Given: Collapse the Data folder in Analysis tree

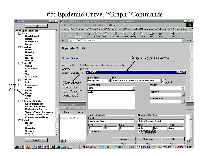Looking at the screenshot, I should [x=20, y=34].
